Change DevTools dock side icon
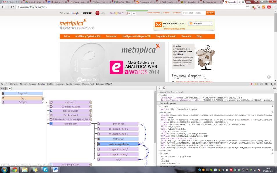The width and height of the screenshot is (277, 173). click(271, 84)
